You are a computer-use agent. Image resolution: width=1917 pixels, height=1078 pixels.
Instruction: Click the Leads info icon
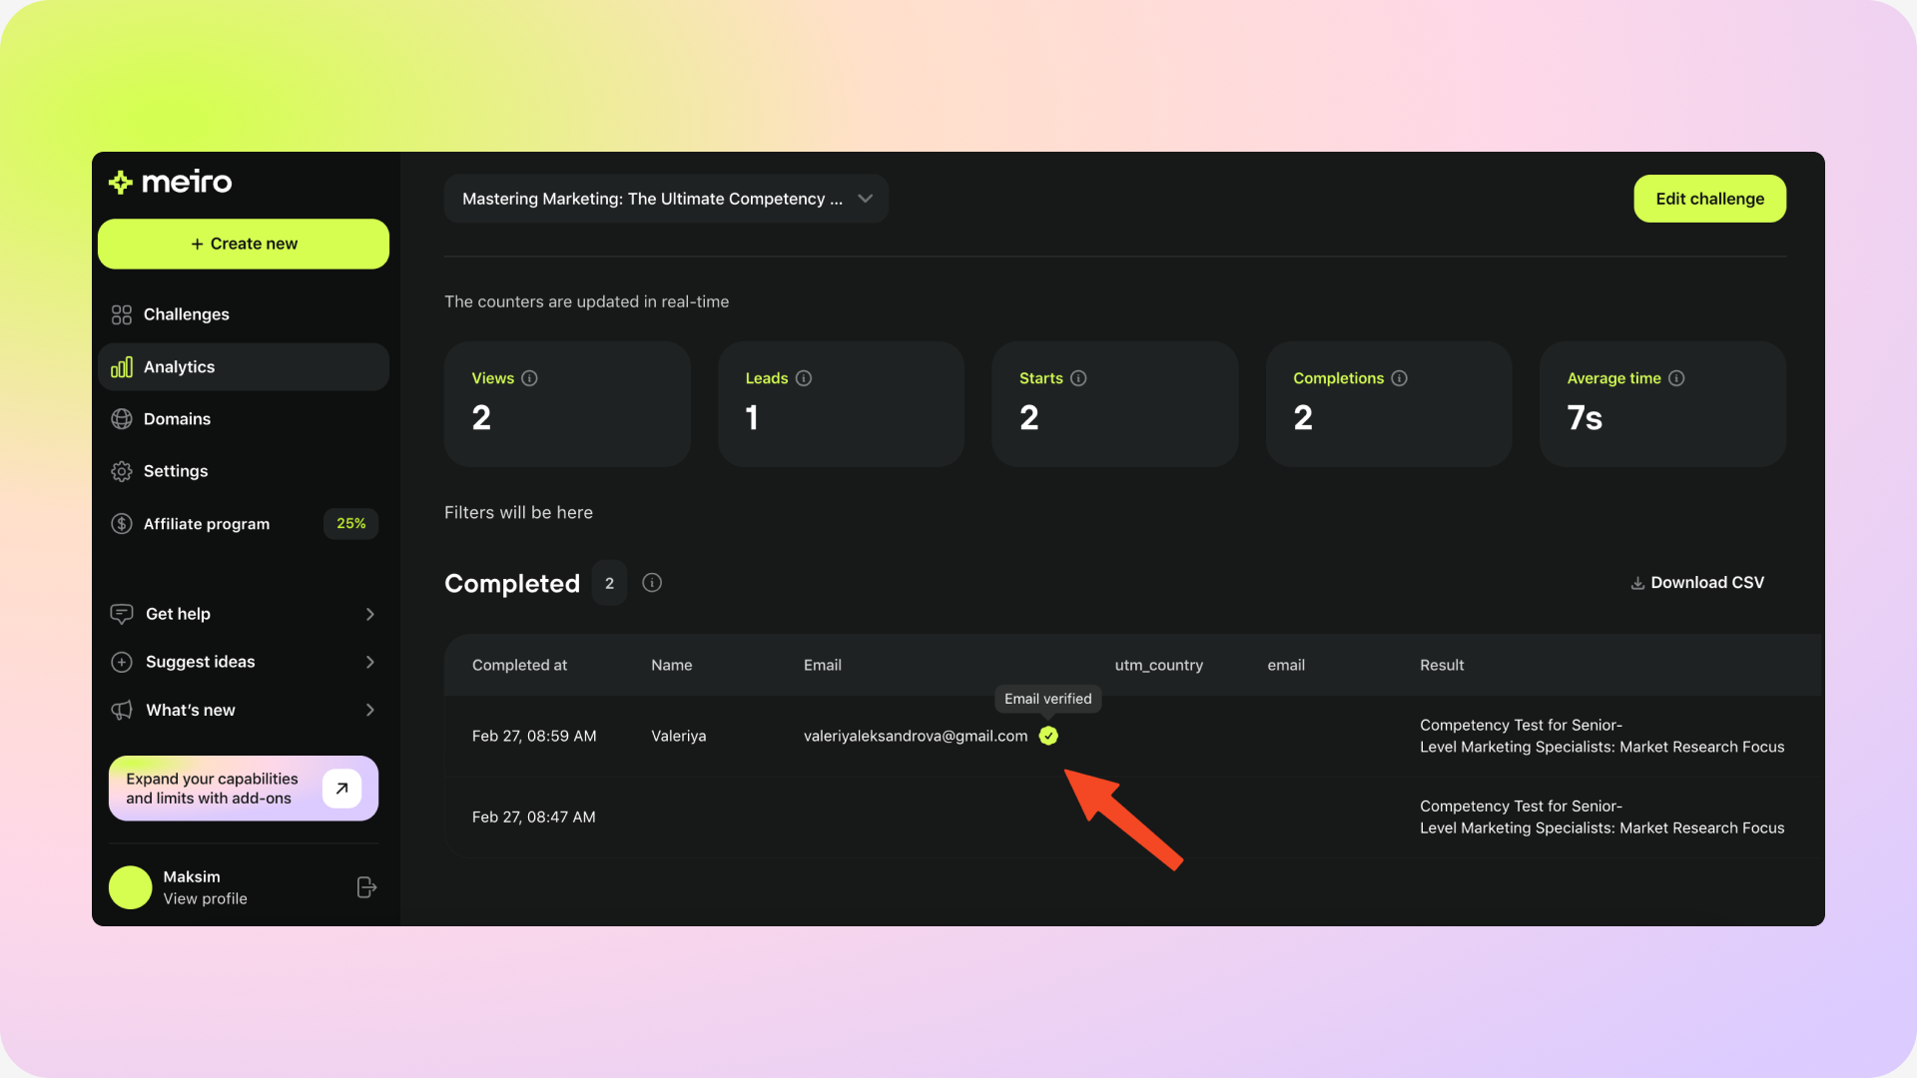pos(804,378)
